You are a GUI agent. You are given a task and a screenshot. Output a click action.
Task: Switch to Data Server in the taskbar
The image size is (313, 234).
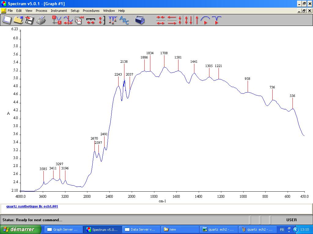[140, 229]
